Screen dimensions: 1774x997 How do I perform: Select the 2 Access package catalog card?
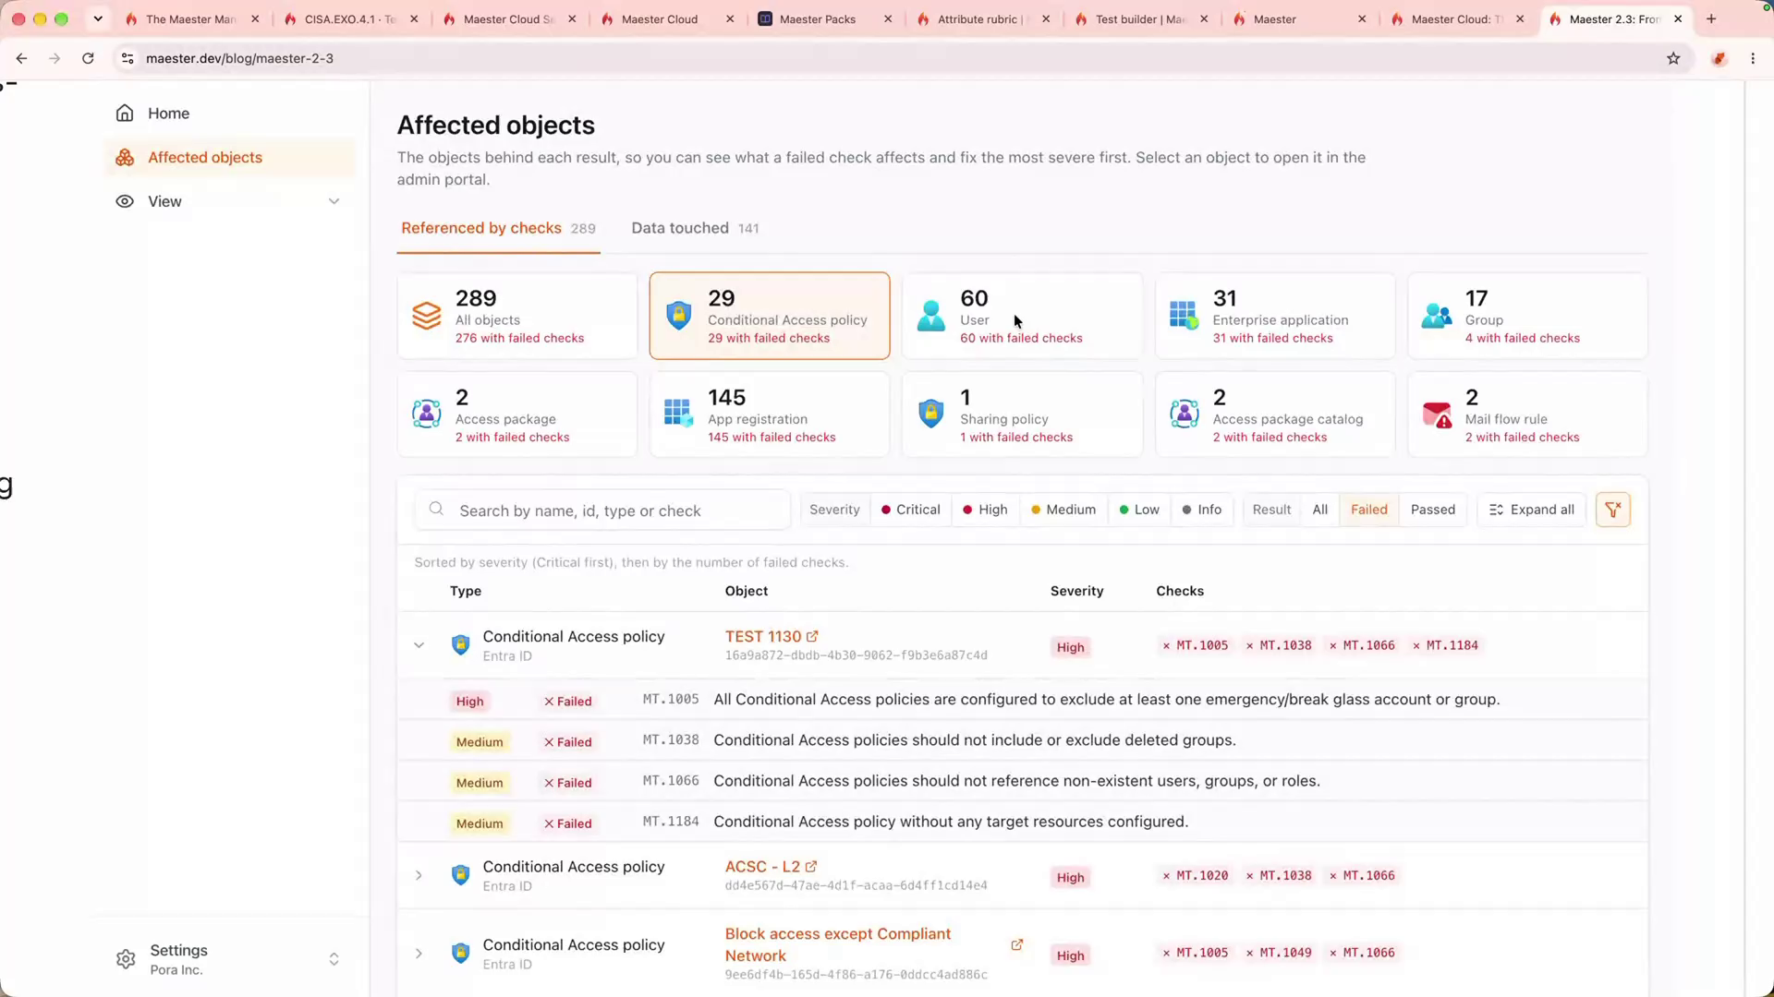coord(1275,414)
